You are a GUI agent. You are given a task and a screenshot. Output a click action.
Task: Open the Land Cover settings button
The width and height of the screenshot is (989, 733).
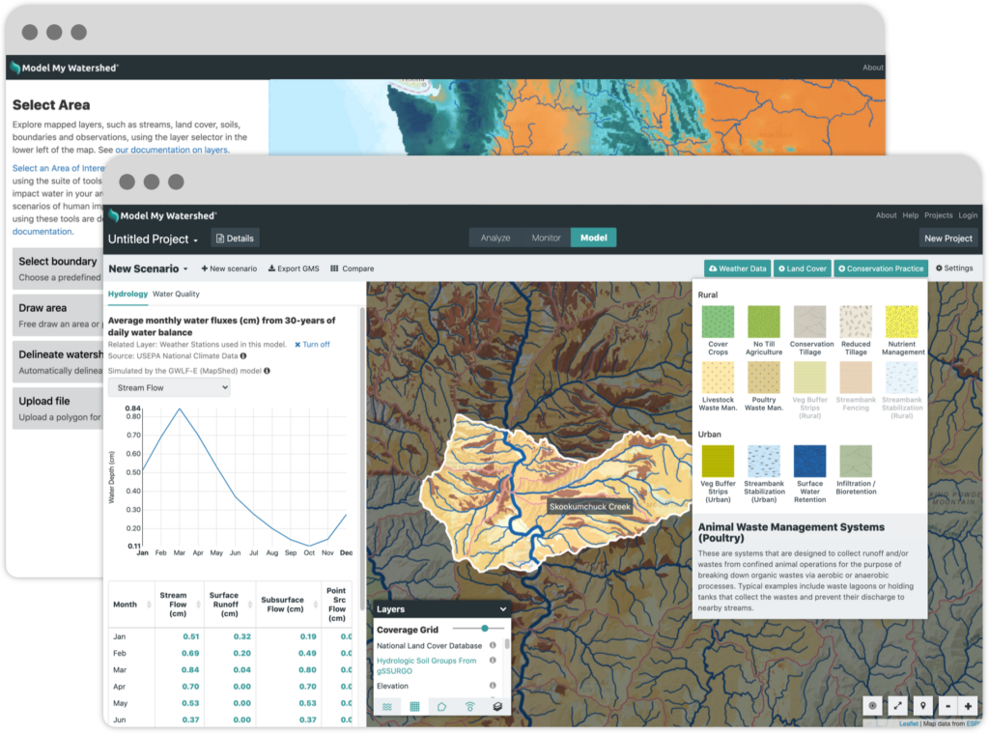click(x=802, y=268)
